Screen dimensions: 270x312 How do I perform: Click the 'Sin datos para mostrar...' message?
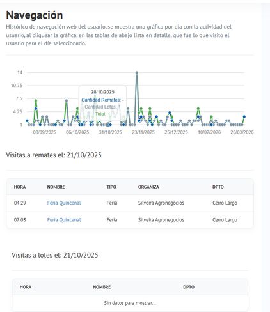130,303
